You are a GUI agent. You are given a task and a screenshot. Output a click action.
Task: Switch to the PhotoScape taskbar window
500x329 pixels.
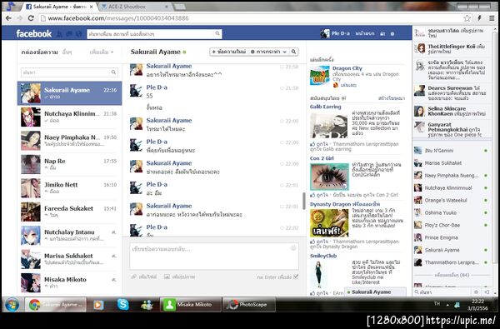(249, 305)
